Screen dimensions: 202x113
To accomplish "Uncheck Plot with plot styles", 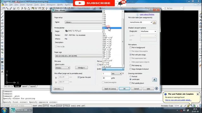I will [x=130, y=55].
